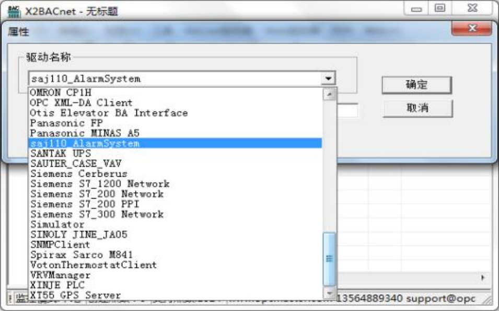Click the X2BACnet app icon in title bar
Image resolution: width=499 pixels, height=311 pixels.
pyautogui.click(x=14, y=11)
